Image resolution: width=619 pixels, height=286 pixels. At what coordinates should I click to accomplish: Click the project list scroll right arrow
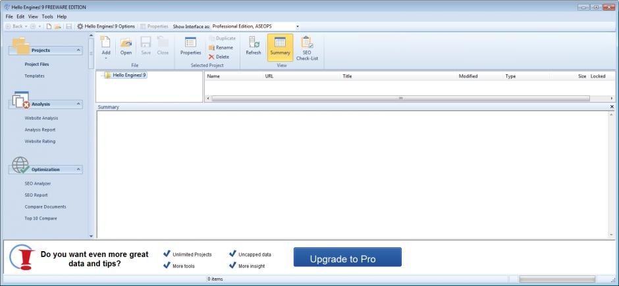pos(612,99)
